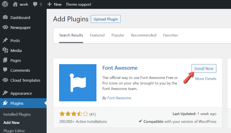
Task: Click the WordPress logo icon
Action: pos(5,4)
